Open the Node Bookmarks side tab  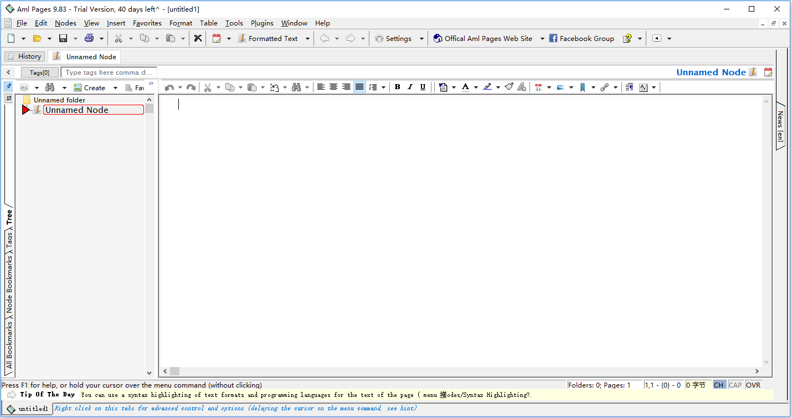(x=9, y=283)
